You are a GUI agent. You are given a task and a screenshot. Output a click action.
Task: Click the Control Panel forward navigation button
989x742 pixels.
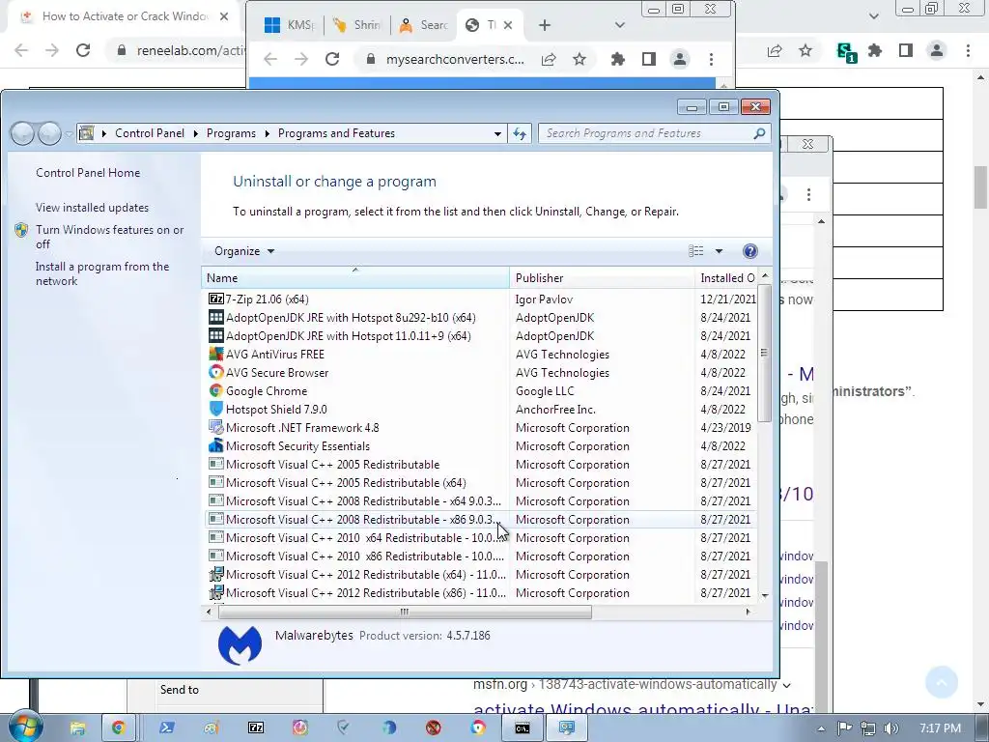(x=49, y=133)
